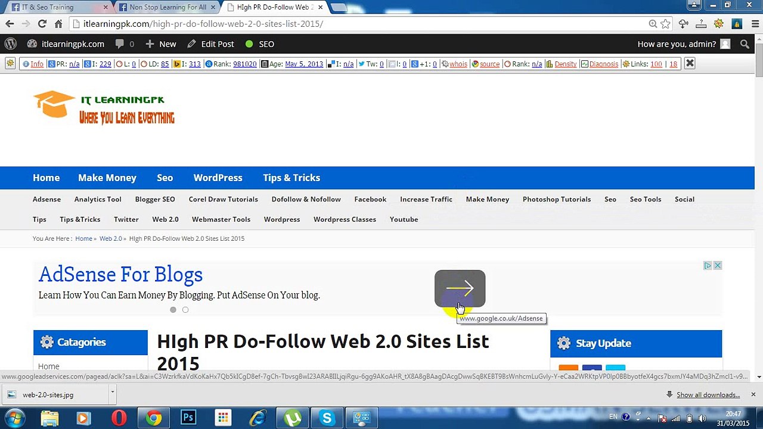Open the comments bubble in admin bar

coord(125,44)
